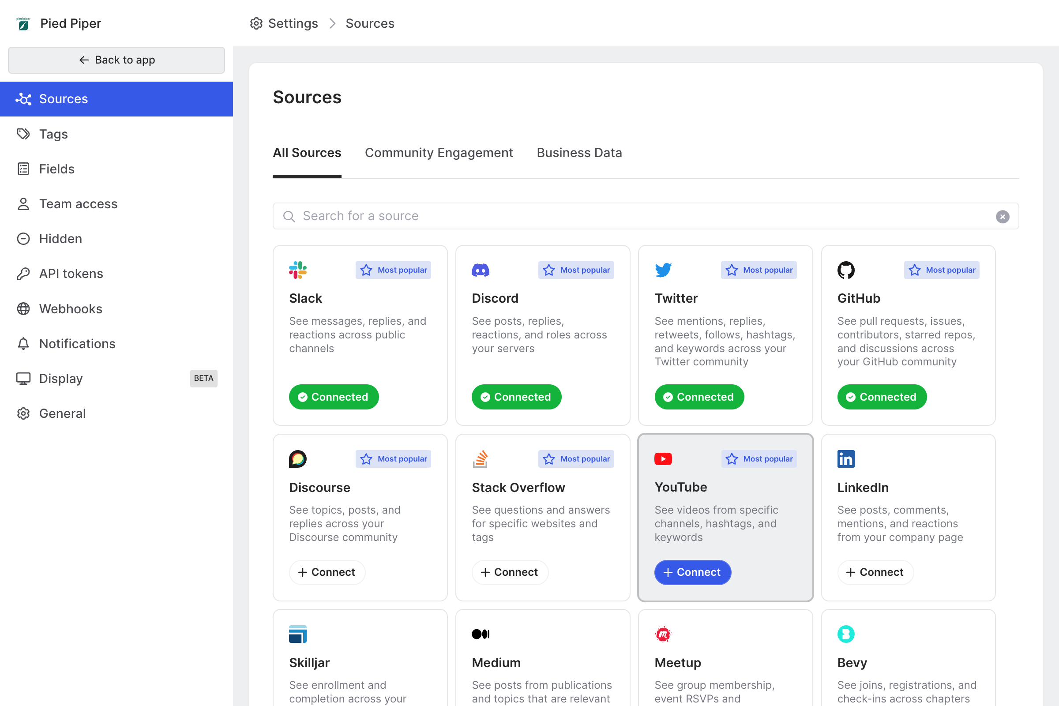Click the Webhooks globe icon
Viewport: 1059px width, 706px height.
click(x=23, y=309)
